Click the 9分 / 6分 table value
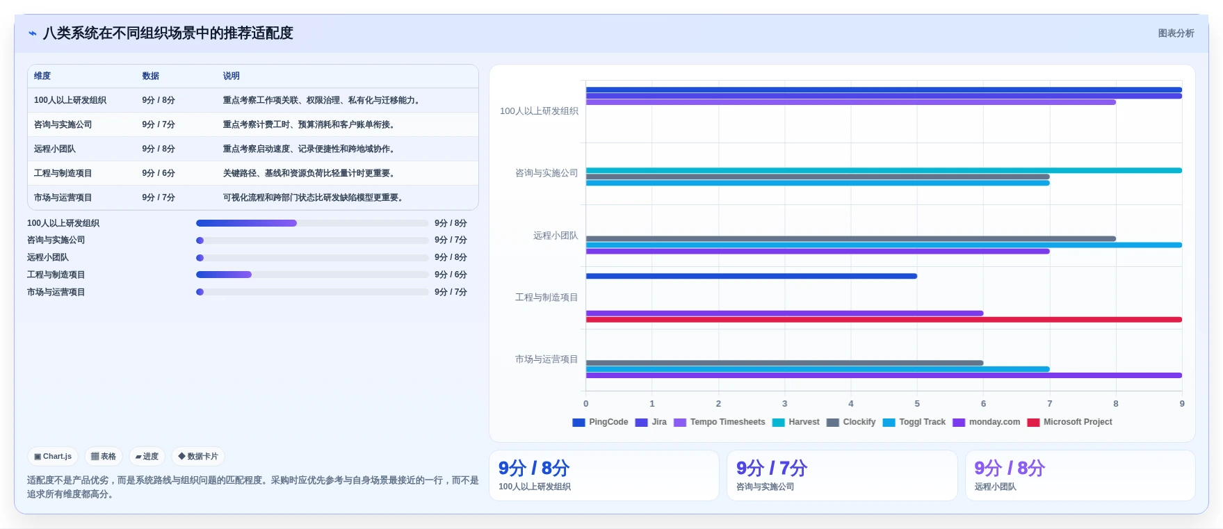 [x=159, y=173]
